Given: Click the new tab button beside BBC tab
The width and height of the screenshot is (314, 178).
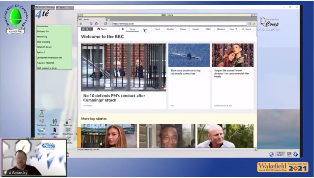Looking at the screenshot, I should (x=108, y=19).
